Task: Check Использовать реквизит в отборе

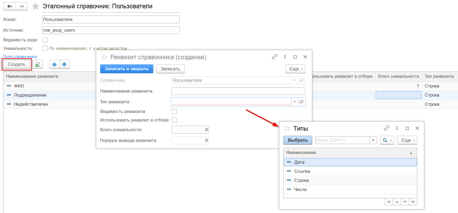Action: coord(174,120)
